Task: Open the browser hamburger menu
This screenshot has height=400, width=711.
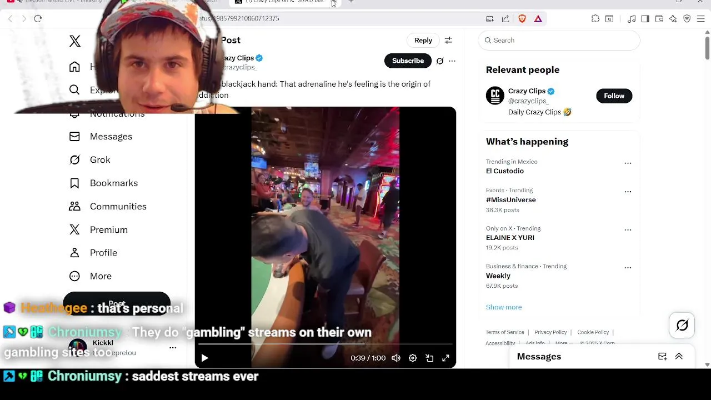Action: pos(700,19)
